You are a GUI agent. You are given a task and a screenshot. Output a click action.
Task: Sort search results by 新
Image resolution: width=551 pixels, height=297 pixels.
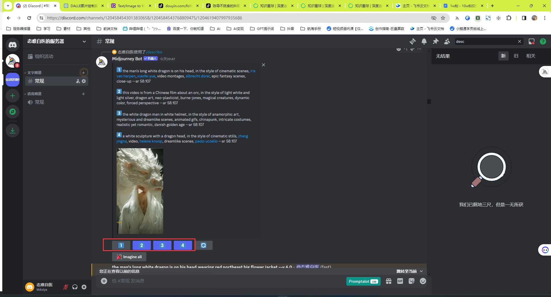(503, 56)
